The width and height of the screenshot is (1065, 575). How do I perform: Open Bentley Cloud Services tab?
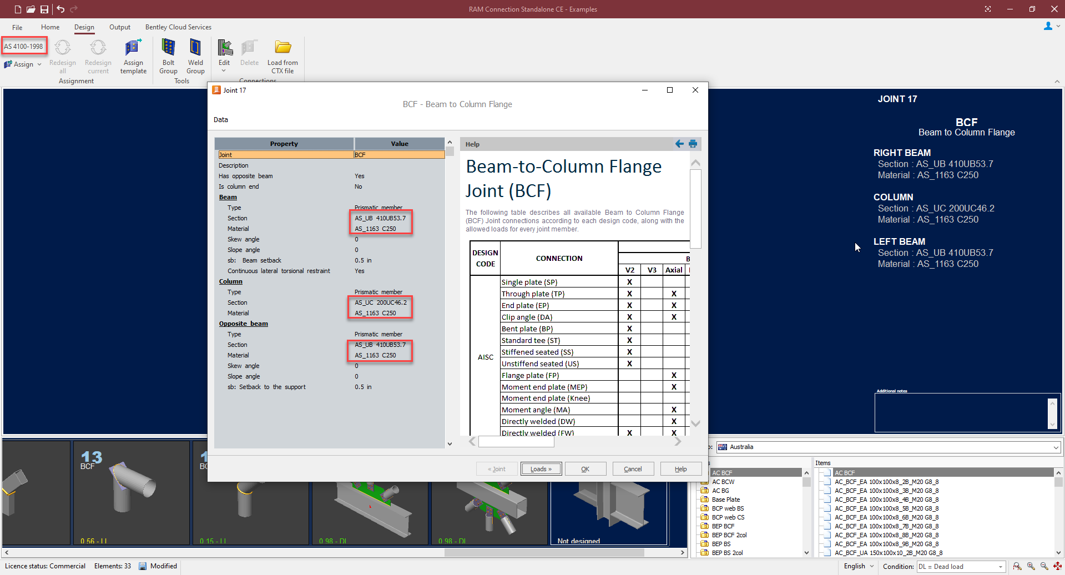pyautogui.click(x=178, y=27)
